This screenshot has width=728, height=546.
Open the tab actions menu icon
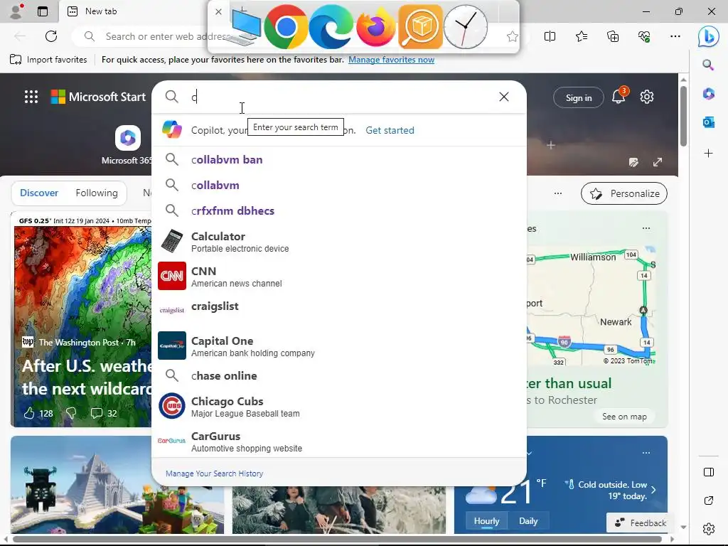43,11
